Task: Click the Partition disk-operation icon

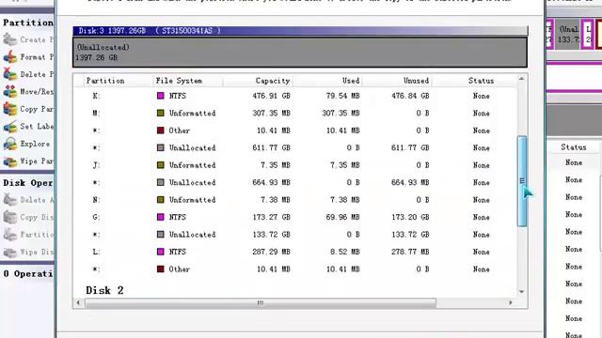Action: tap(10, 234)
